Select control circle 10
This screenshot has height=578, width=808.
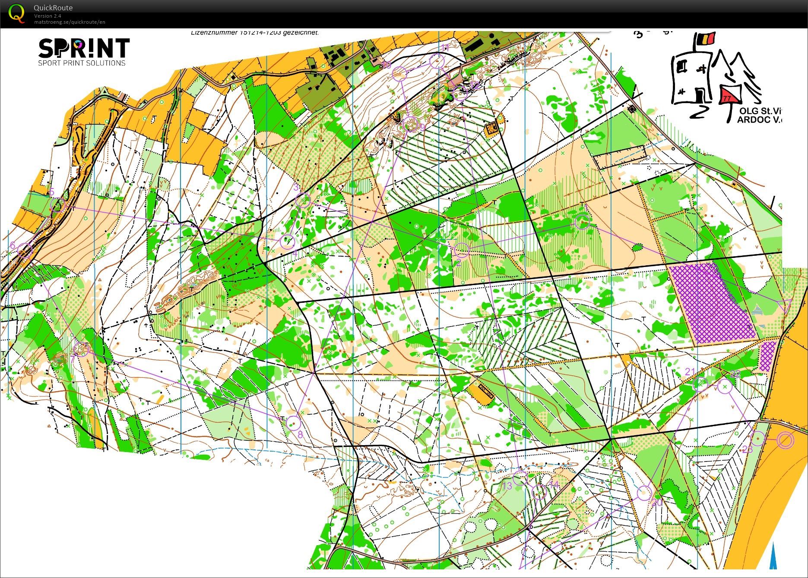[400, 73]
